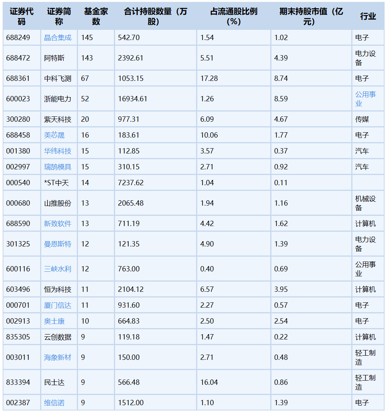Select stock code 000680
Screen dimensions: 388x412
[18, 203]
